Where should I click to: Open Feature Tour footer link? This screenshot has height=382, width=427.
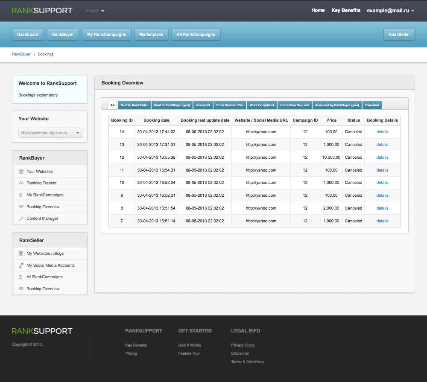click(189, 353)
